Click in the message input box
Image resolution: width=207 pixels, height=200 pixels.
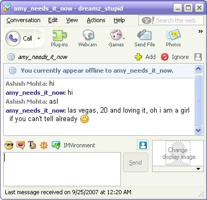62,169
